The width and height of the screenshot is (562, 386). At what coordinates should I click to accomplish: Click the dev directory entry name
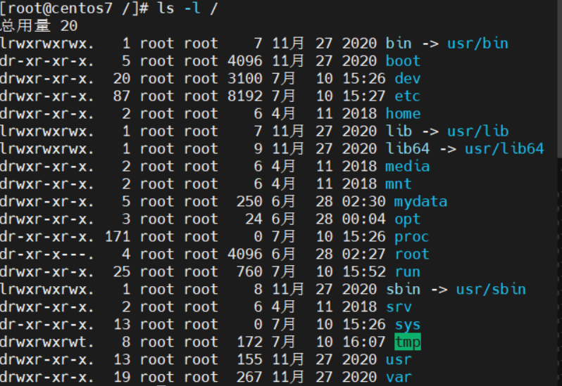coord(407,79)
